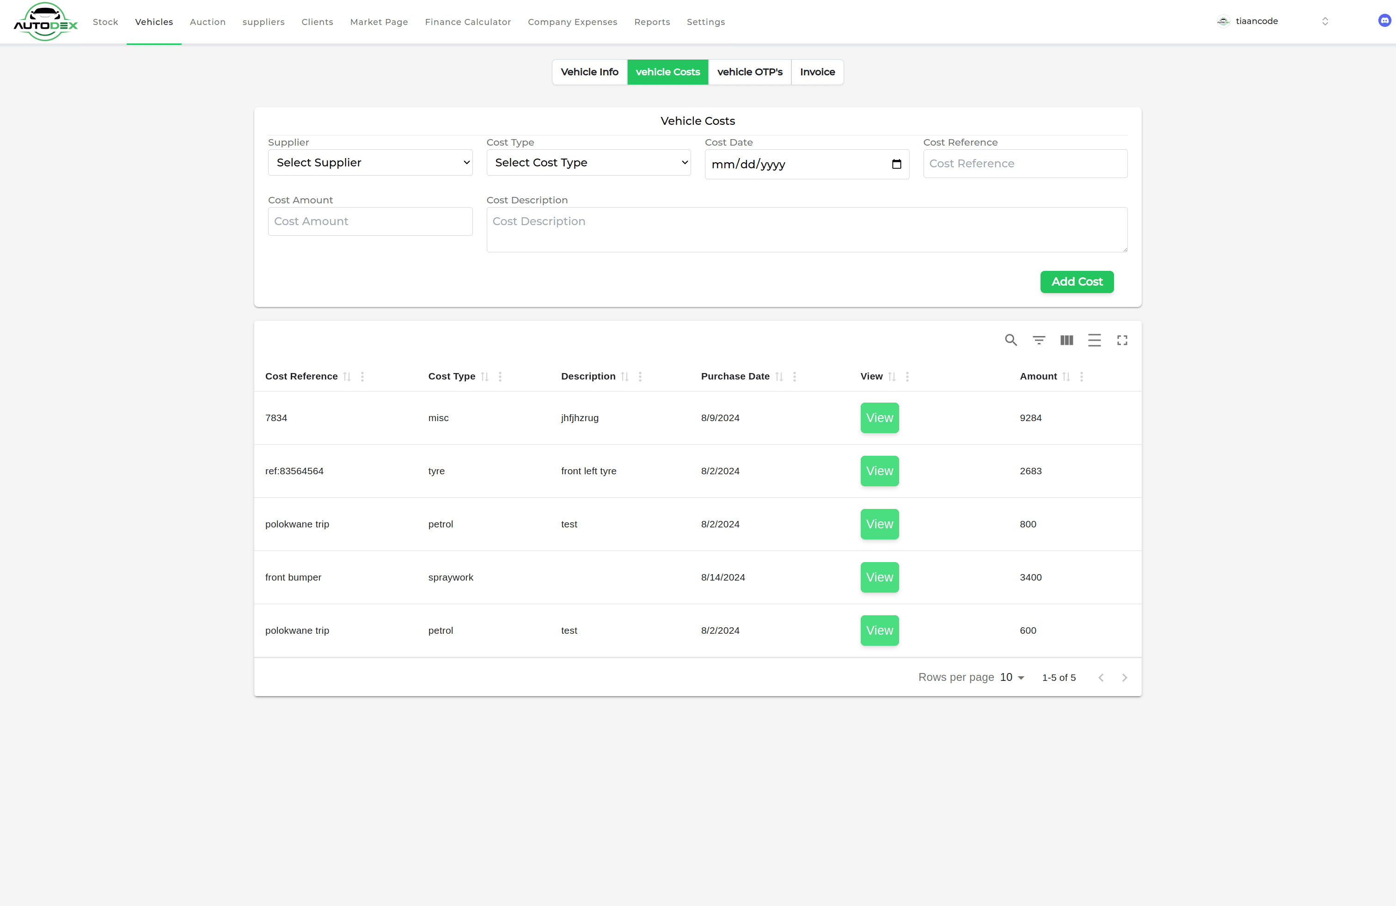Open Amount column actions menu

point(1082,376)
